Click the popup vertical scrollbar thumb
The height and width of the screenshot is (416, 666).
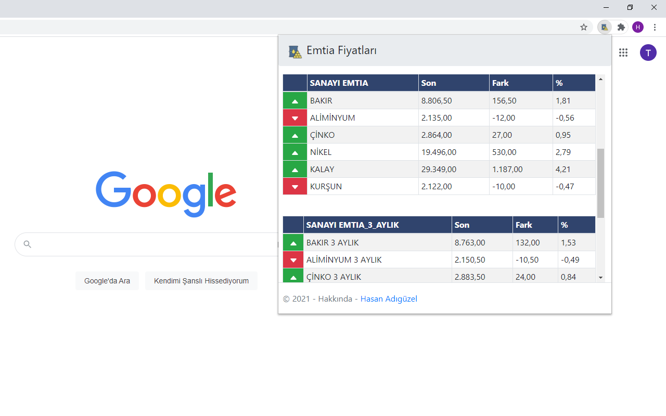pyautogui.click(x=600, y=183)
